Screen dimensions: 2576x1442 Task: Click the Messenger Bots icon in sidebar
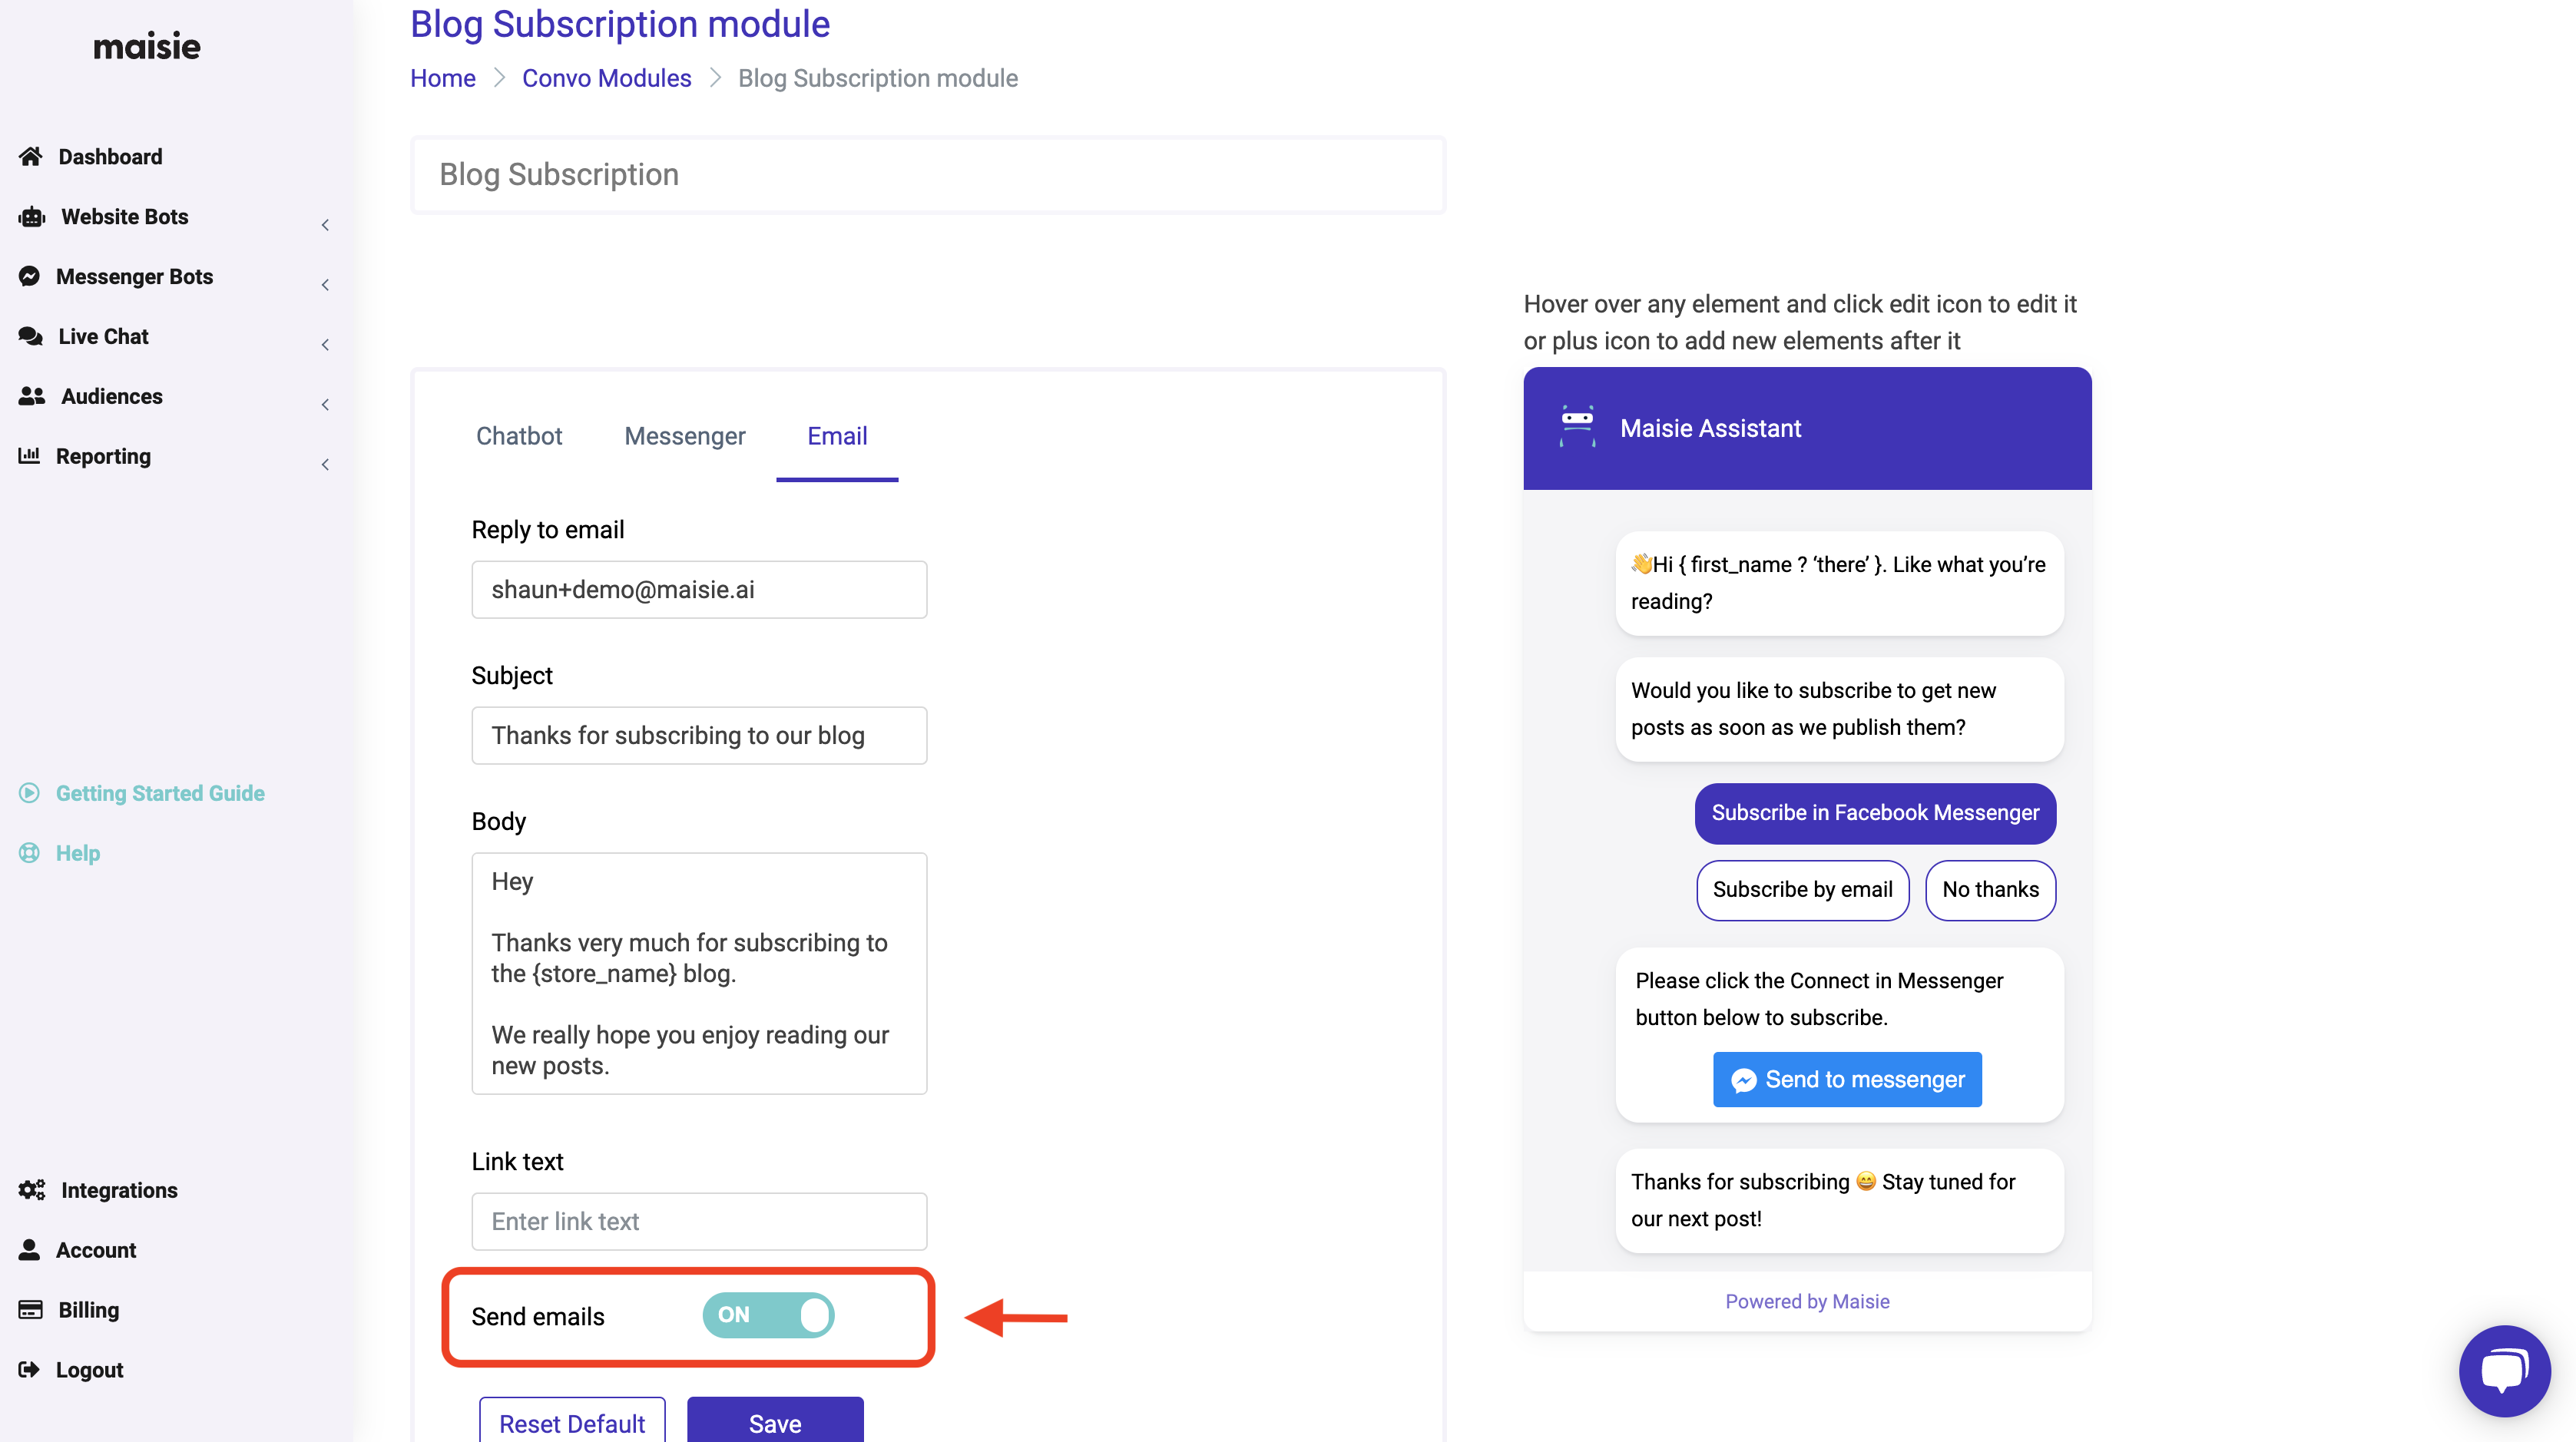30,277
